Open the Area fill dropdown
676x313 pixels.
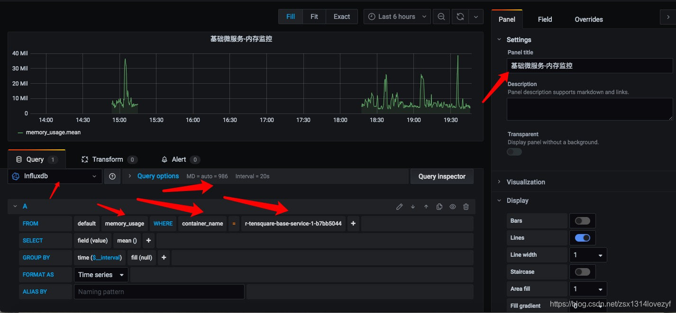click(x=588, y=289)
